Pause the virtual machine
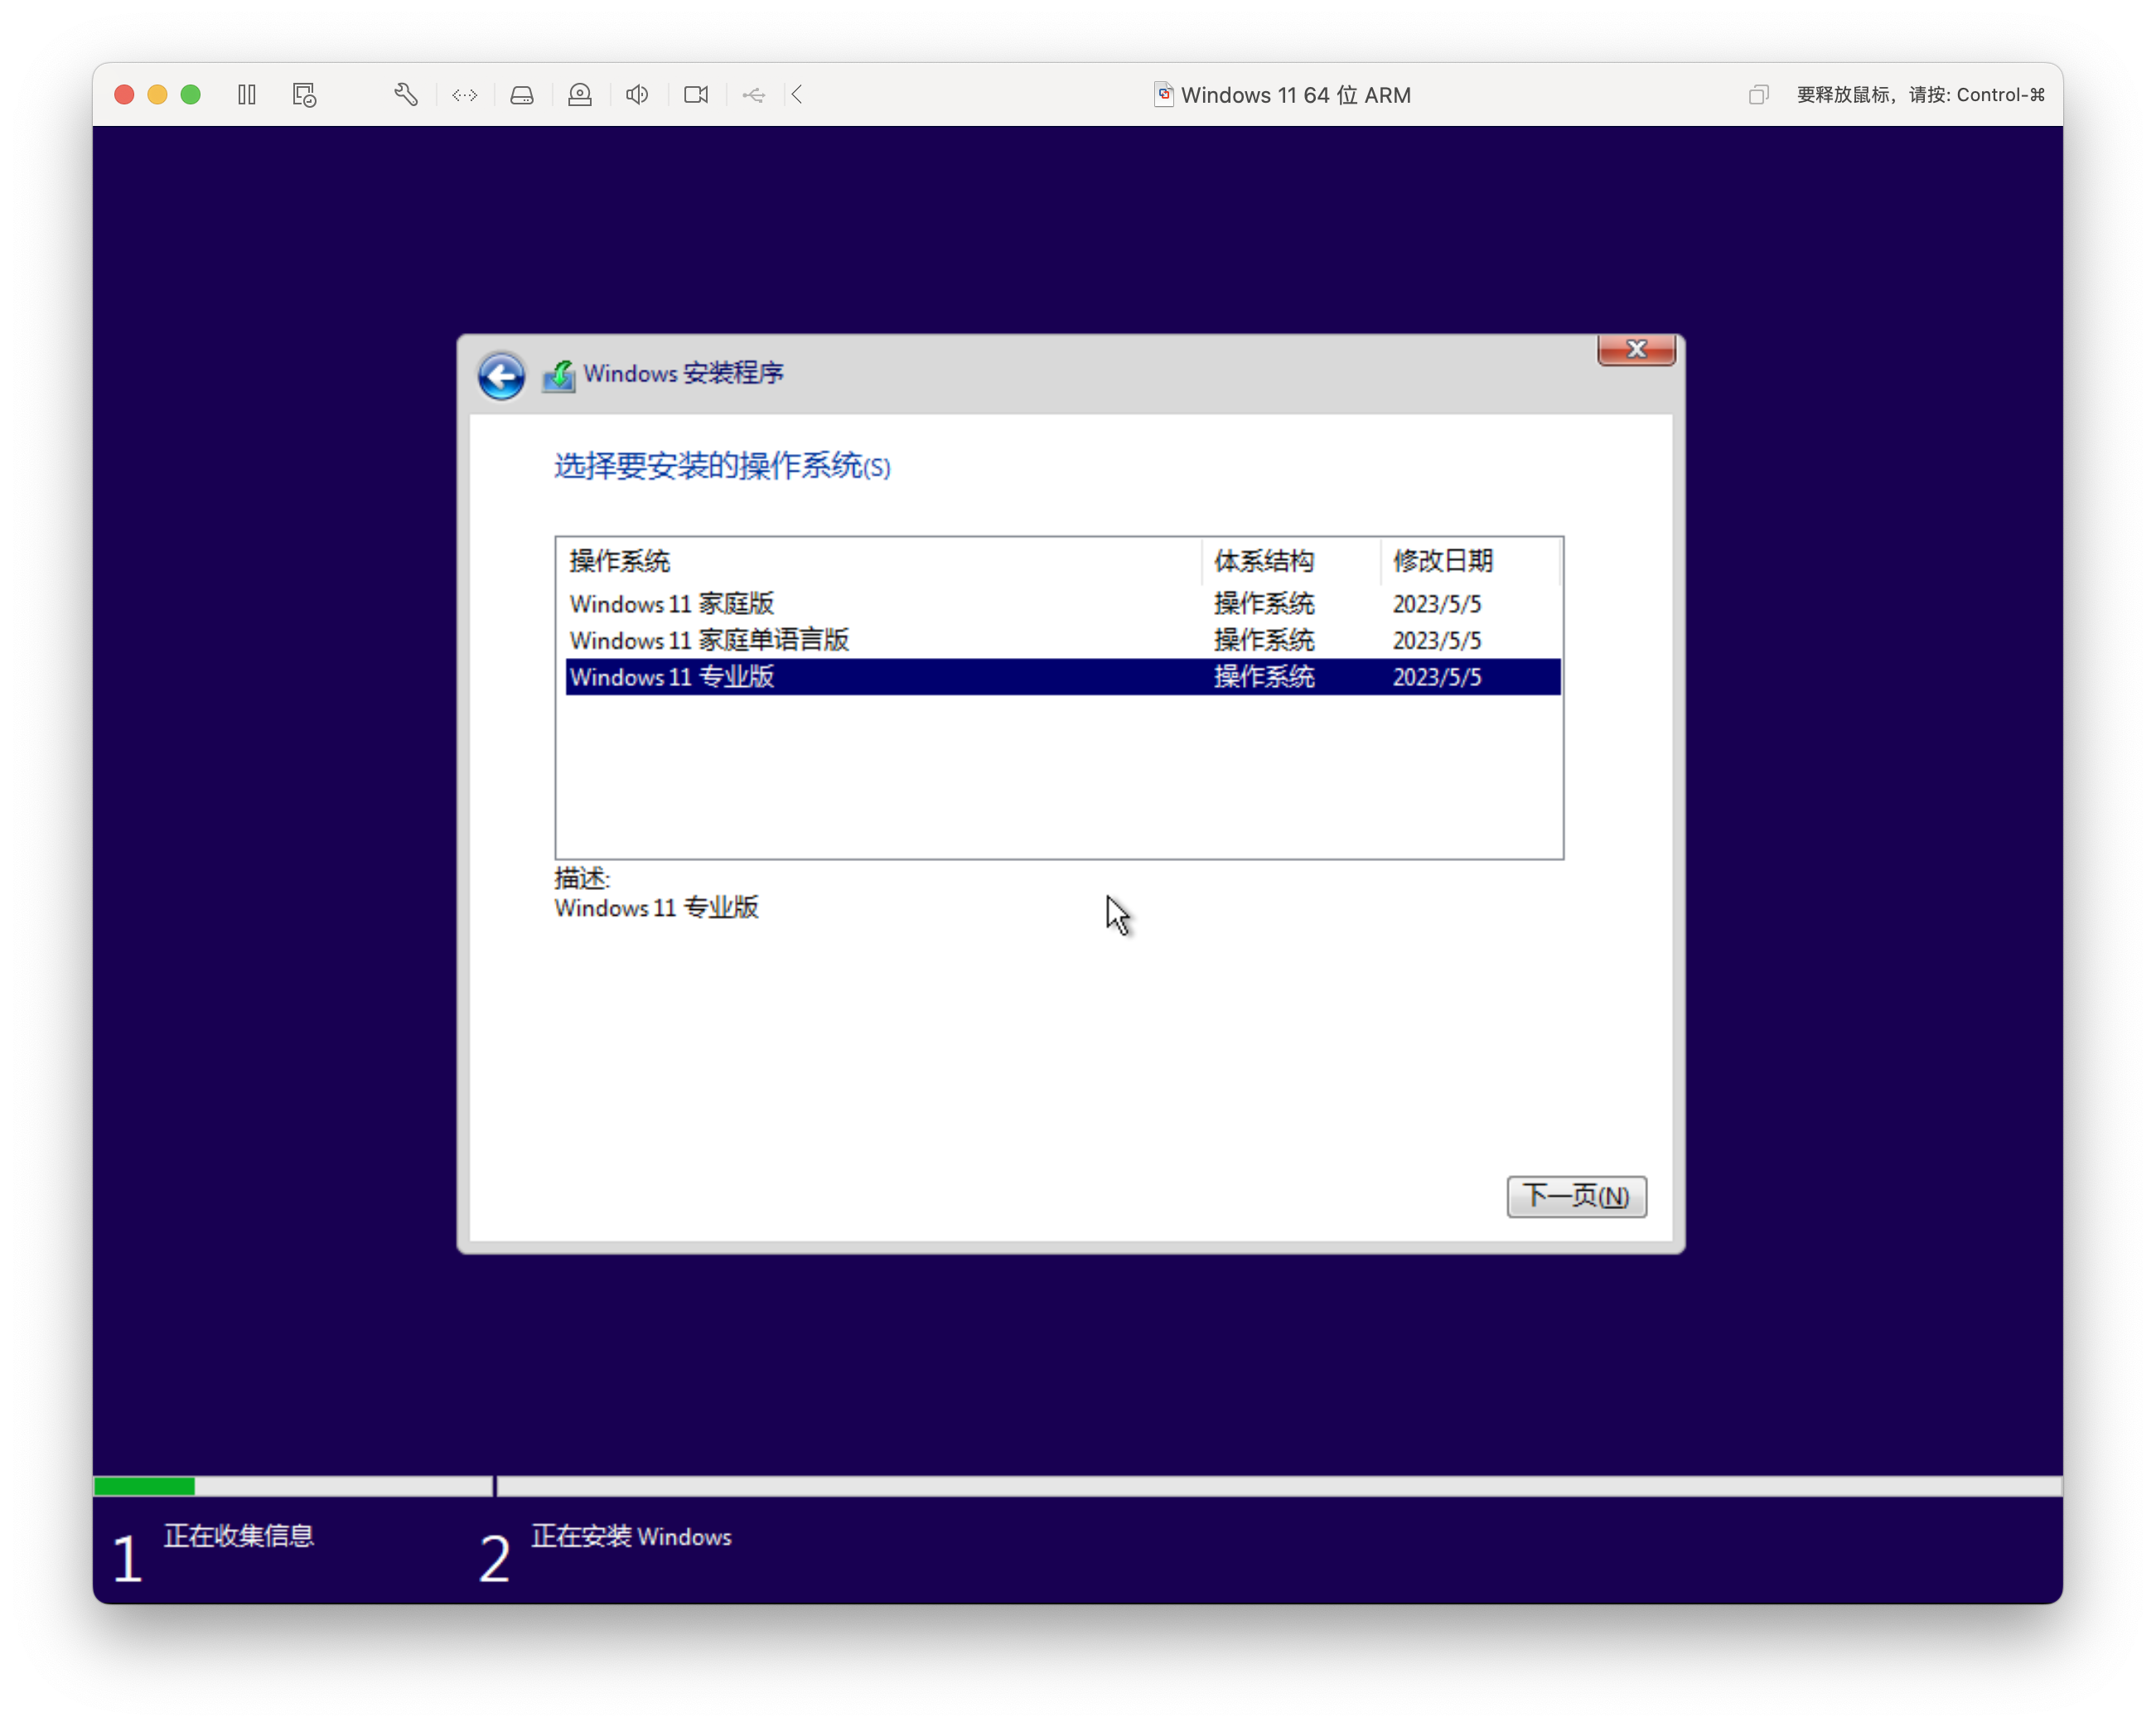This screenshot has height=1727, width=2156. coord(247,95)
